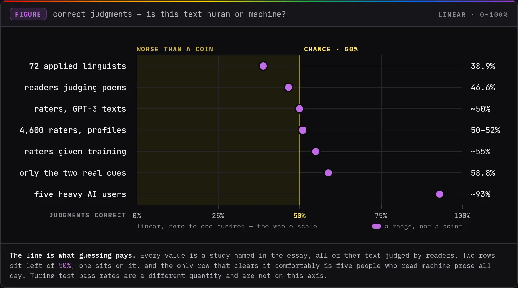Click the 72 applied linguists row label
This screenshot has width=518, height=288.
point(78,66)
